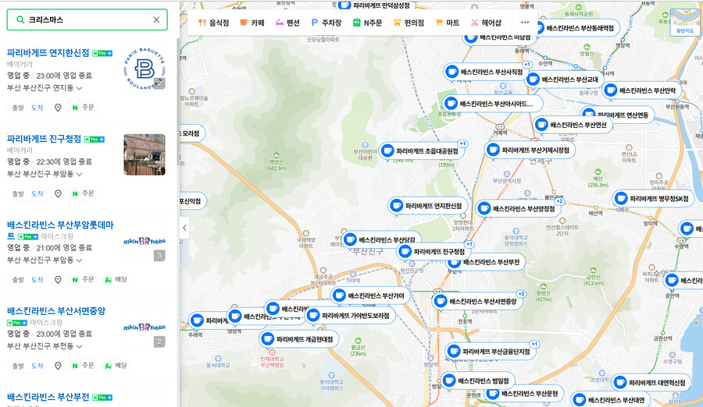This screenshot has height=407, width=703.
Task: Open Baskin Robbins thumbnail of 부산서면중앙
Action: tap(145, 327)
